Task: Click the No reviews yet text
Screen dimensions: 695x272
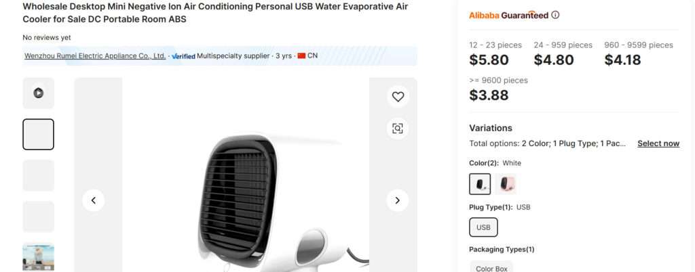Action: coord(47,38)
